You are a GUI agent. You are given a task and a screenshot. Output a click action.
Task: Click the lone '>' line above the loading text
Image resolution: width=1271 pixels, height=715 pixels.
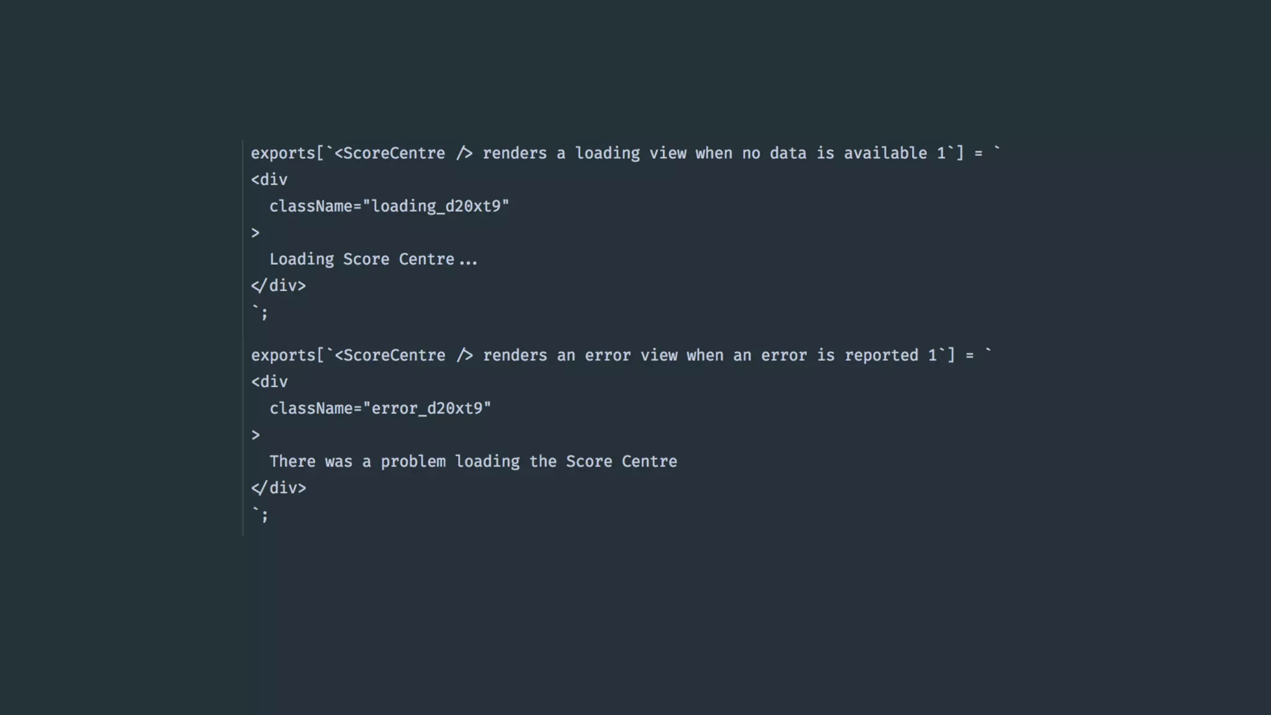(255, 233)
